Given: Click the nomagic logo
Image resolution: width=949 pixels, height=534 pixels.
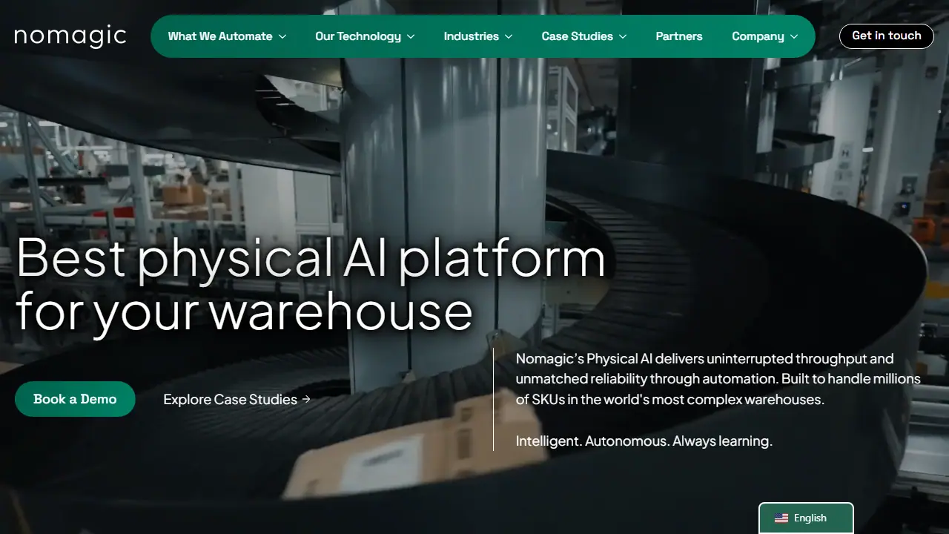Looking at the screenshot, I should click(x=70, y=36).
